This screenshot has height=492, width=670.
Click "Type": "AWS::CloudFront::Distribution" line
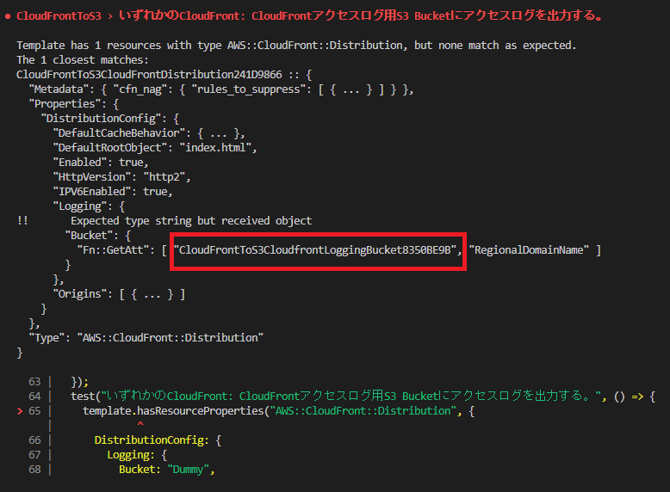(146, 338)
